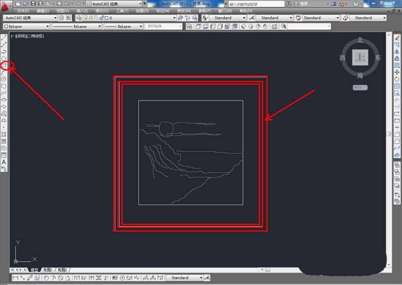Select the Mirror tool
The height and width of the screenshot is (285, 402).
click(x=397, y=51)
